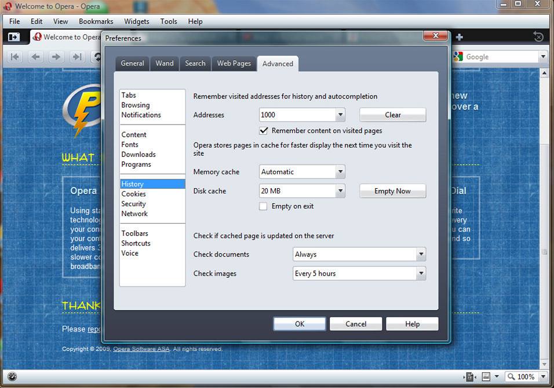Image resolution: width=554 pixels, height=388 pixels.
Task: Open the Disk cache size dropdown
Action: tap(340, 191)
